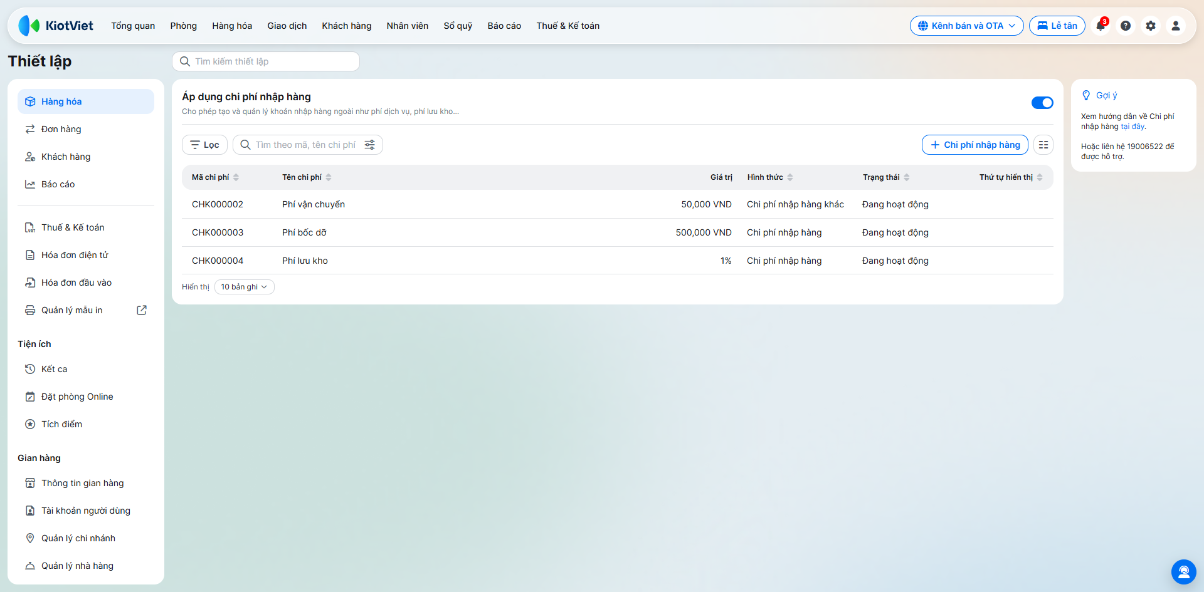The image size is (1204, 592).
Task: Open the Nhân viên menu
Action: coord(408,26)
